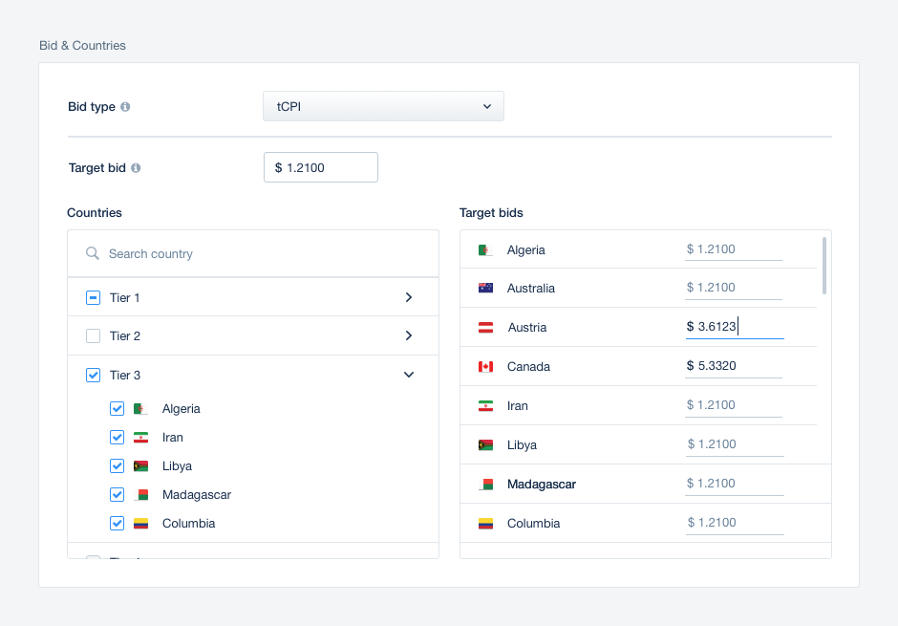This screenshot has width=898, height=626.
Task: Click Australia flag in Target bids
Action: point(485,288)
